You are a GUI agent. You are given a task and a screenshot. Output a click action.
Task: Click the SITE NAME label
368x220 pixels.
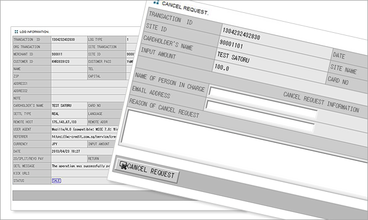pyautogui.click(x=343, y=69)
